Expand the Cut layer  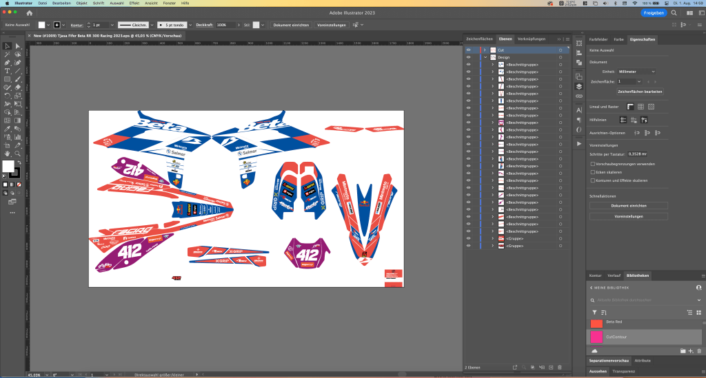point(484,50)
